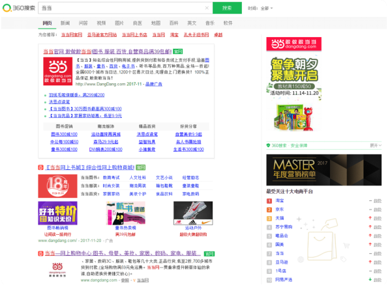Open the 图片 tab
Viewport: 388px width, 285px height.
click(x=119, y=23)
